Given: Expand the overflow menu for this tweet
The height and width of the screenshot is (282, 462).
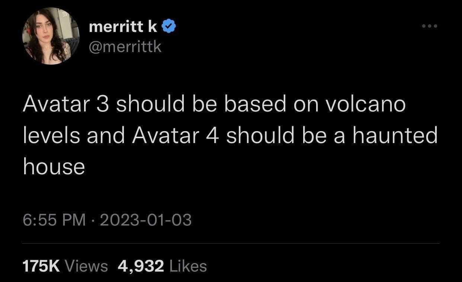Looking at the screenshot, I should [430, 26].
